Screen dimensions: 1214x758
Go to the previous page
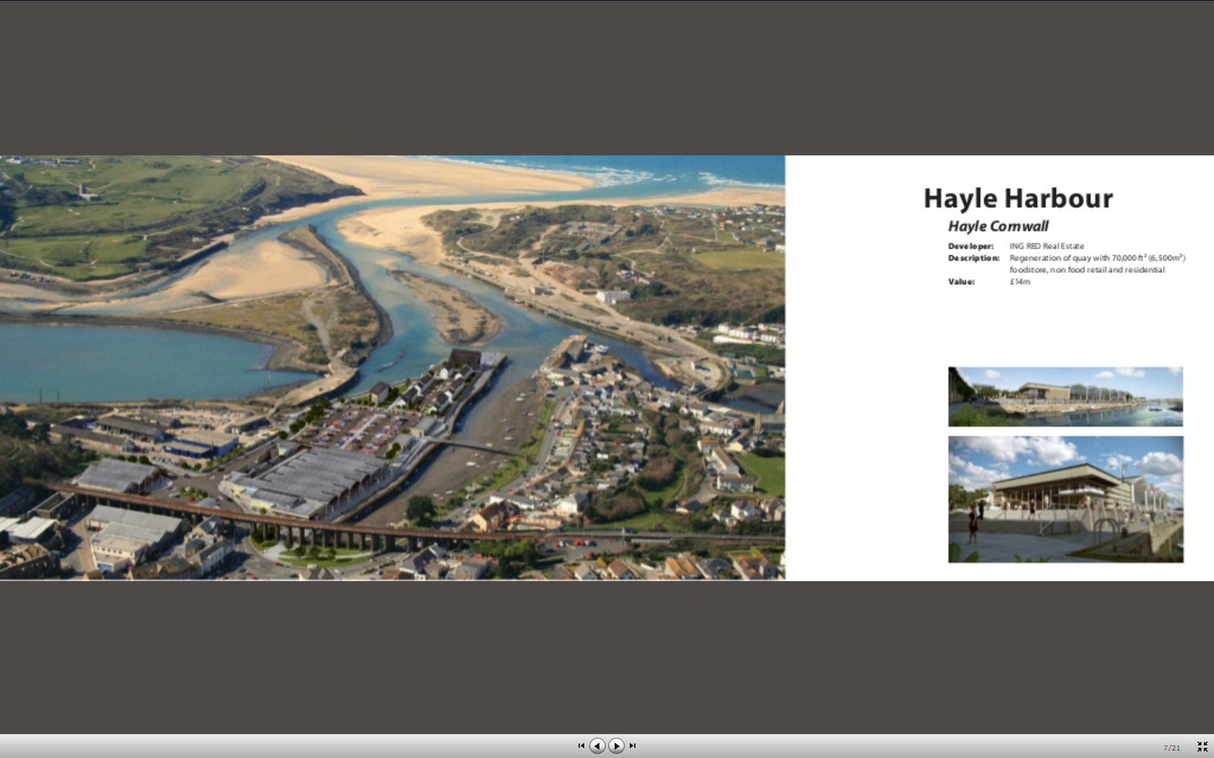tap(597, 746)
